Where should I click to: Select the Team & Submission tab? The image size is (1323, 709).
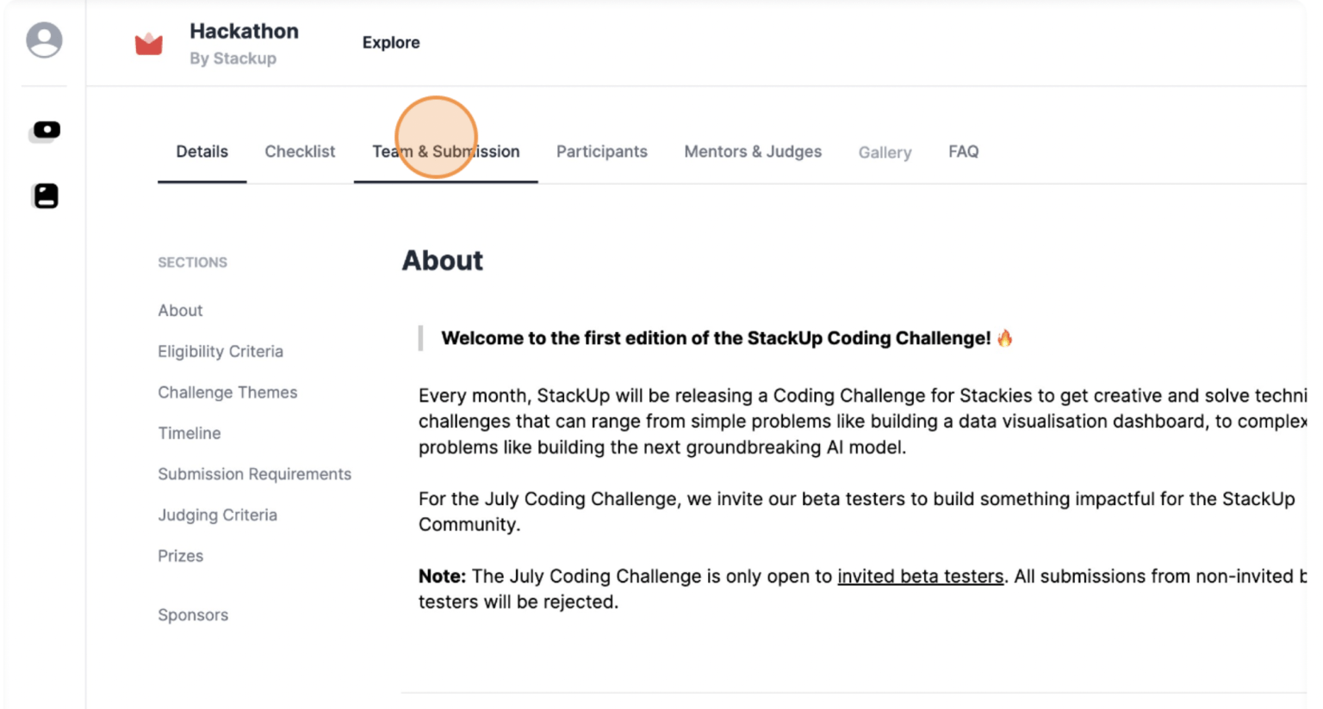point(445,152)
